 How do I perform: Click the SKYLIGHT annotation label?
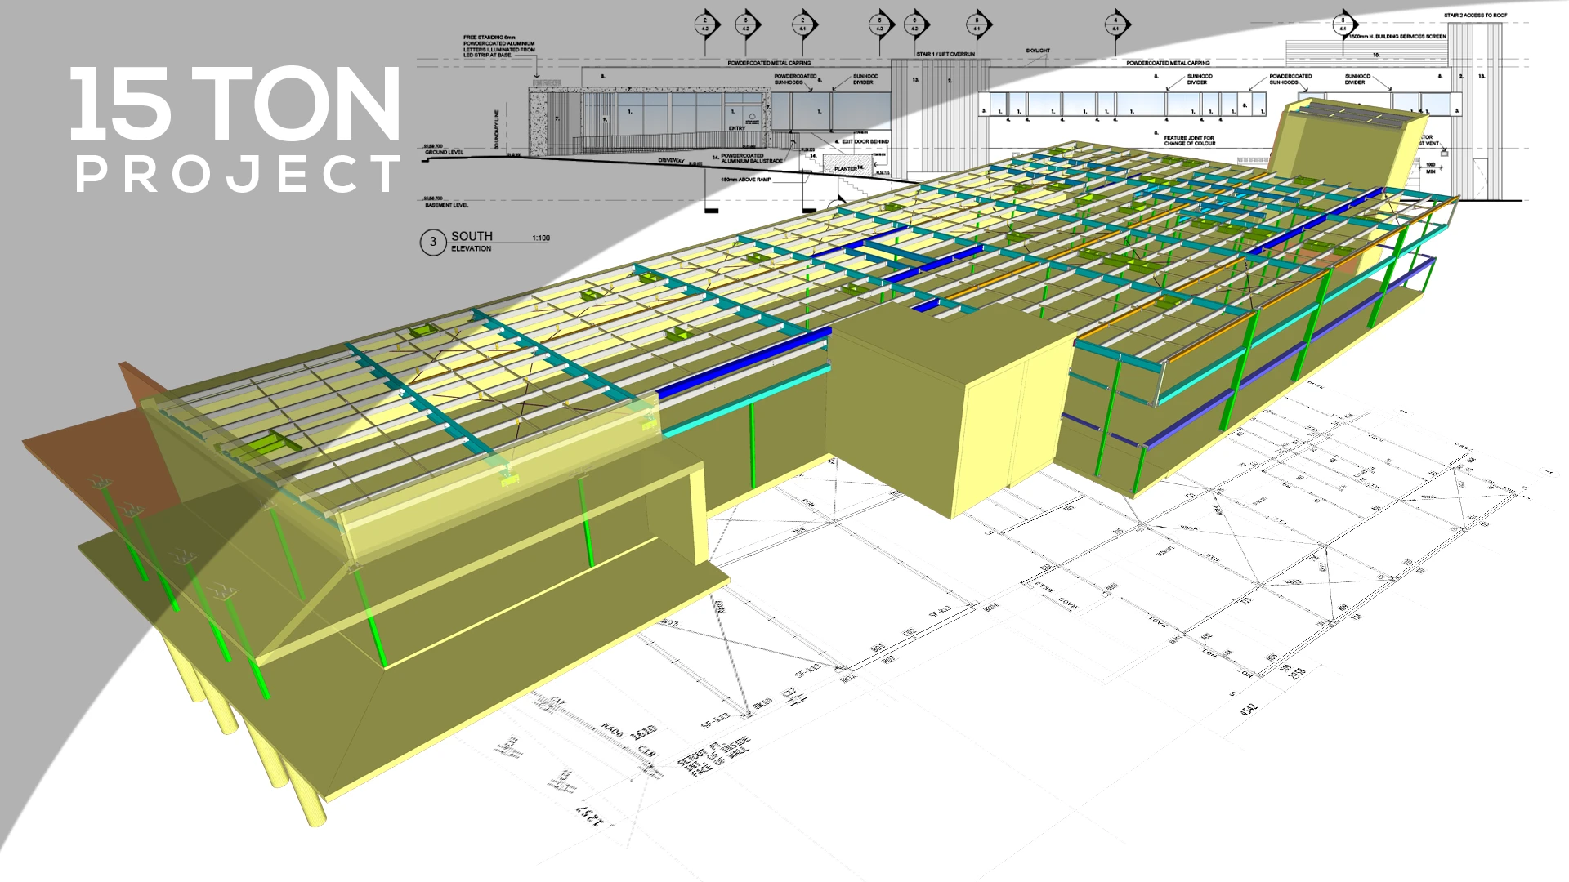1037,51
